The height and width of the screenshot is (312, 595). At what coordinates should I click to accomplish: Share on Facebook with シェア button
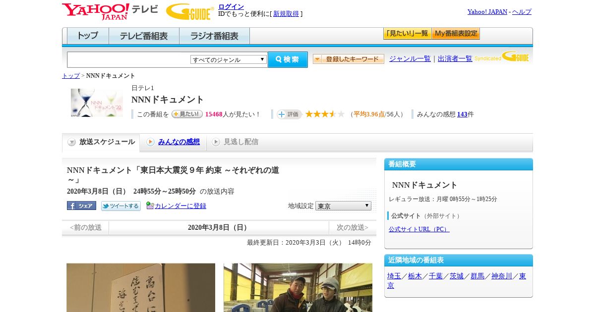[81, 206]
